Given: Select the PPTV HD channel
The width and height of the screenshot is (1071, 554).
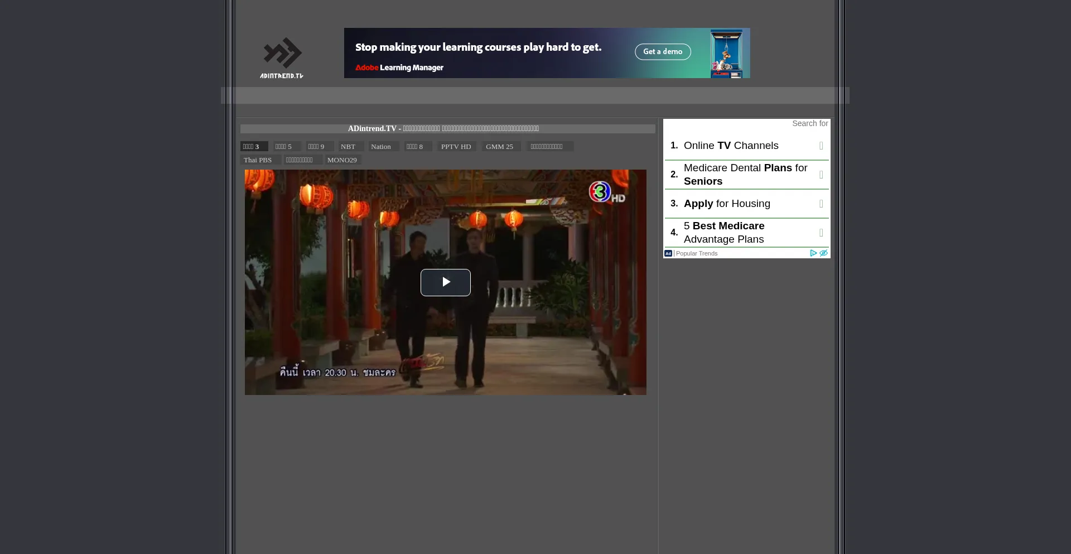Looking at the screenshot, I should (456, 147).
